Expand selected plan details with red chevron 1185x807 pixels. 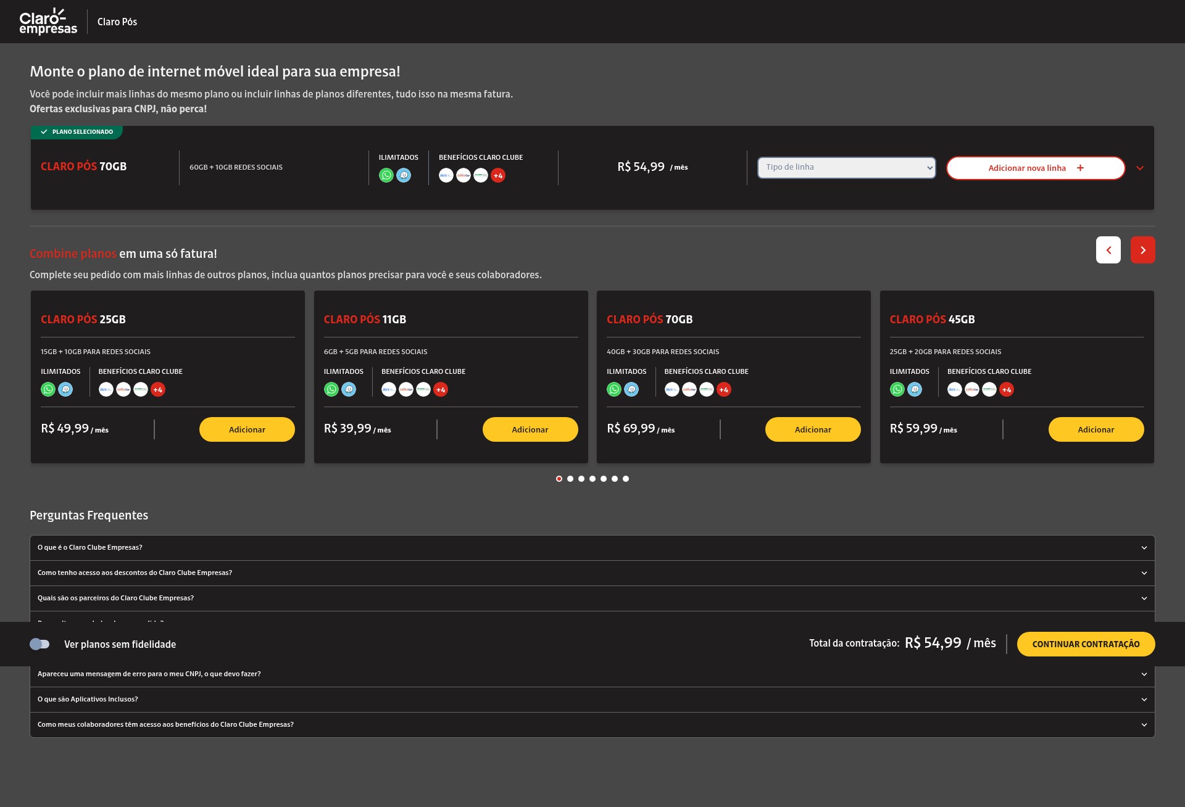[x=1140, y=168]
